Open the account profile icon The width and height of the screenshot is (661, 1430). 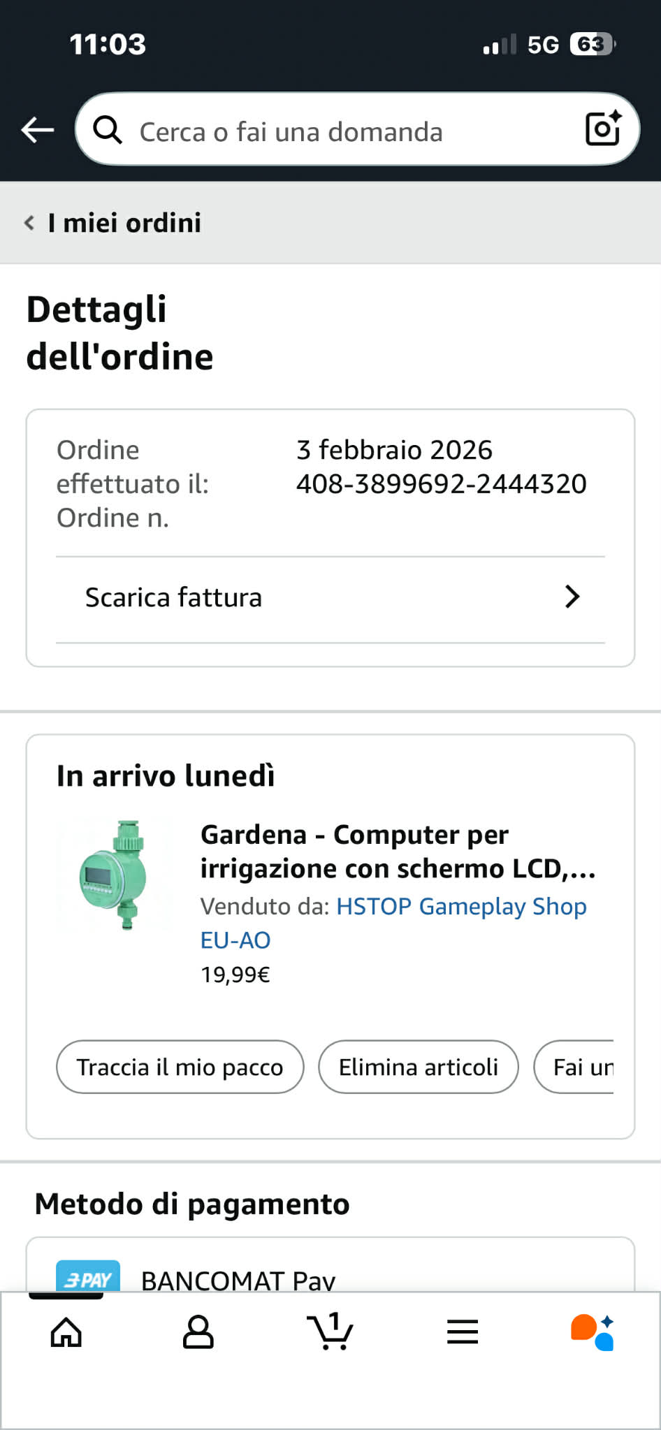198,1332
